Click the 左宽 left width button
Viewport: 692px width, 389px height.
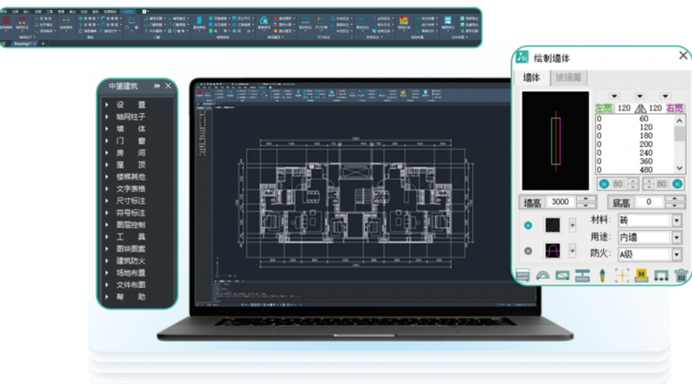click(x=604, y=109)
